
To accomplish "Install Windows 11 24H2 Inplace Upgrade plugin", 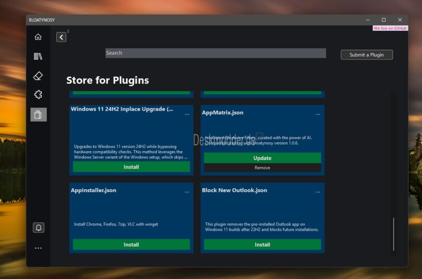I will [x=131, y=167].
